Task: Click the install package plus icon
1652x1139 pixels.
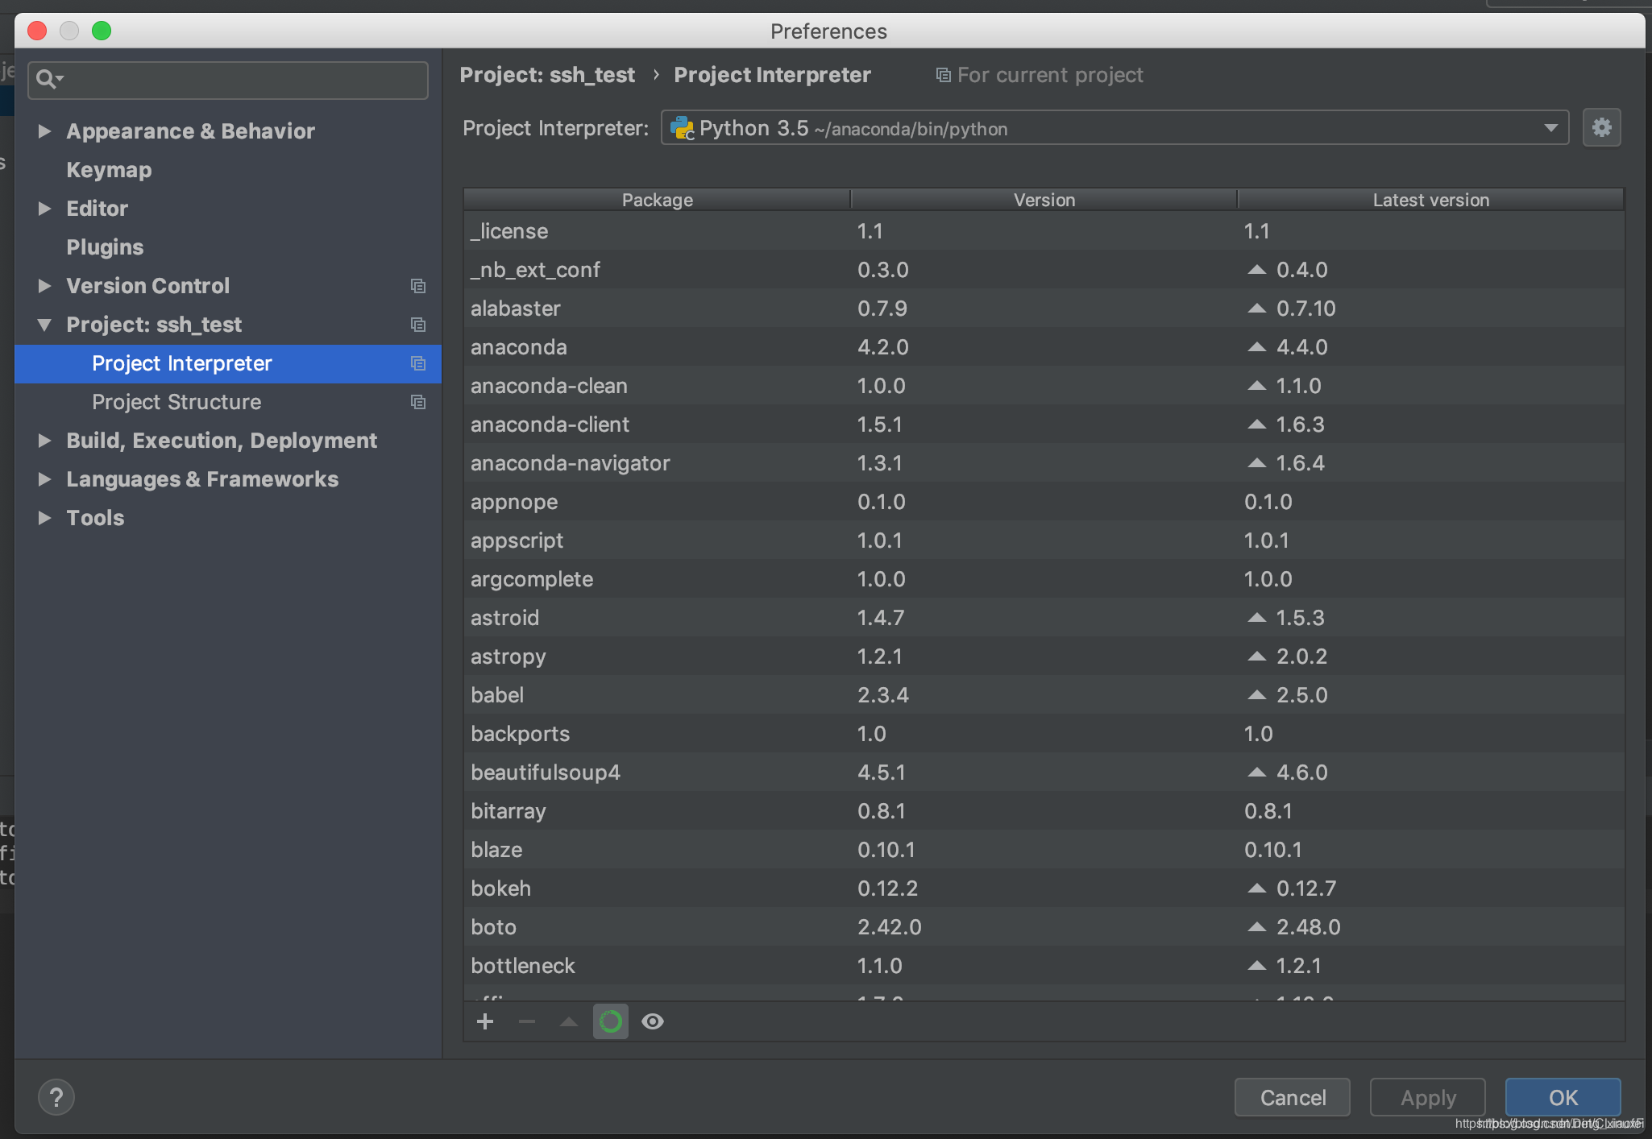Action: click(x=485, y=1022)
